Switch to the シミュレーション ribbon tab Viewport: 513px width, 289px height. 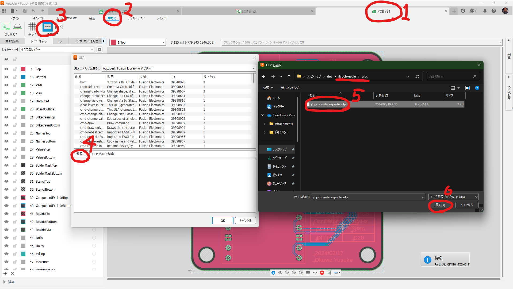[x=136, y=18]
